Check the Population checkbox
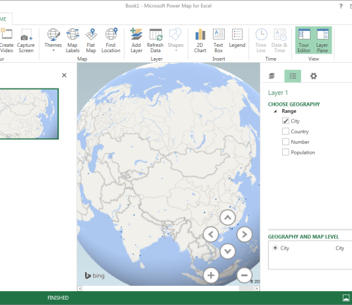 (285, 152)
